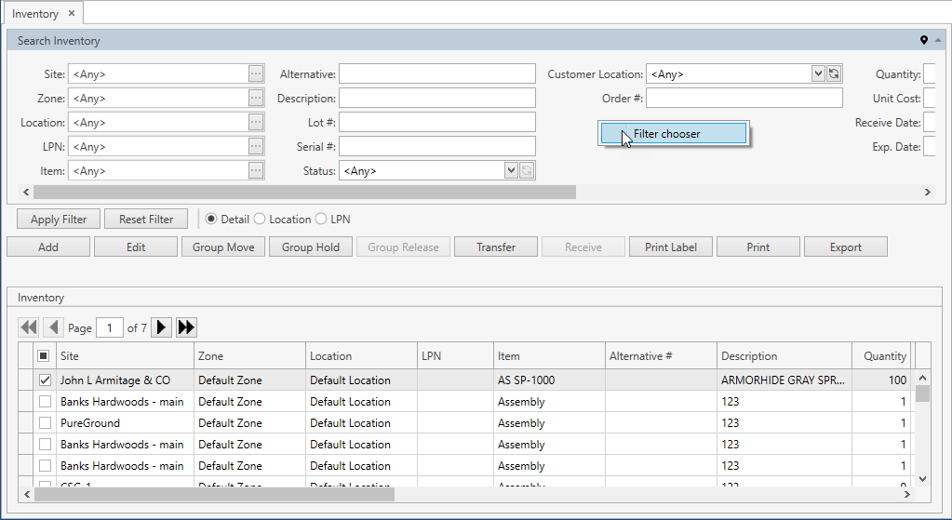Select the LPN view radio button

tap(321, 220)
